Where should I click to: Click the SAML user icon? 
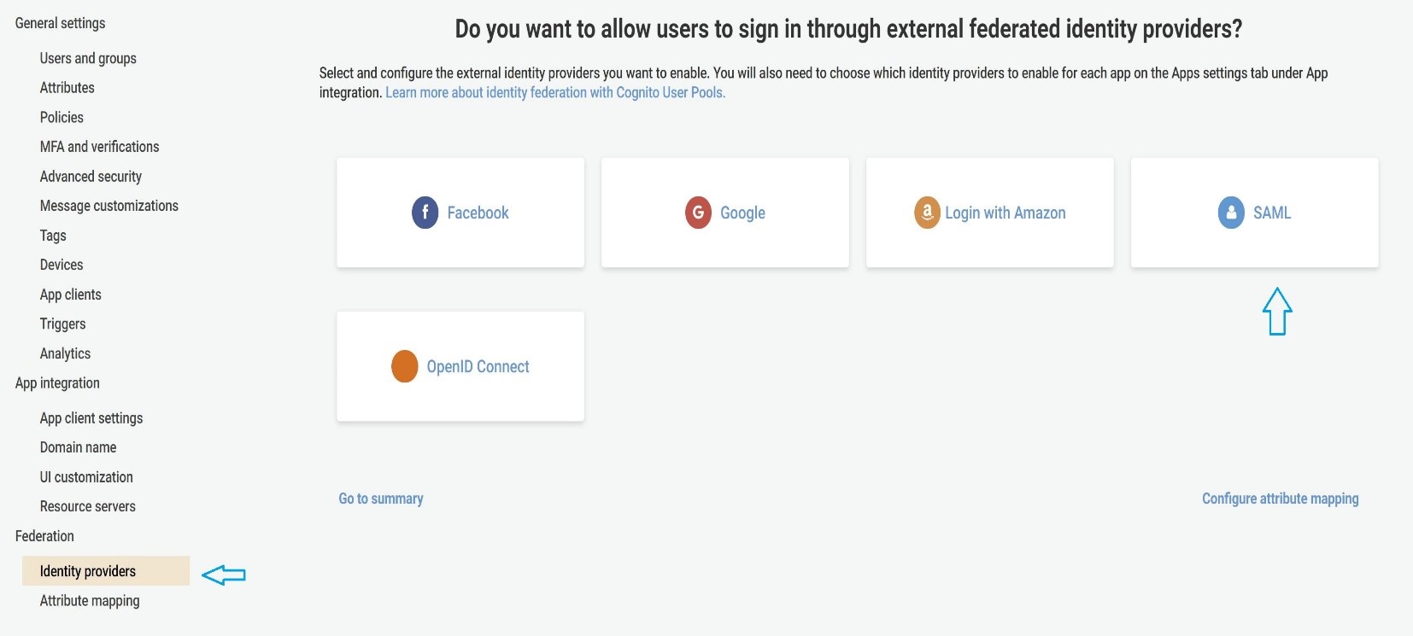(1231, 213)
